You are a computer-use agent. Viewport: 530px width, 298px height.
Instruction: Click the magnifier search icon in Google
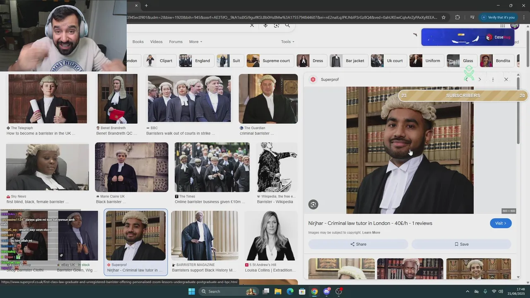[287, 25]
